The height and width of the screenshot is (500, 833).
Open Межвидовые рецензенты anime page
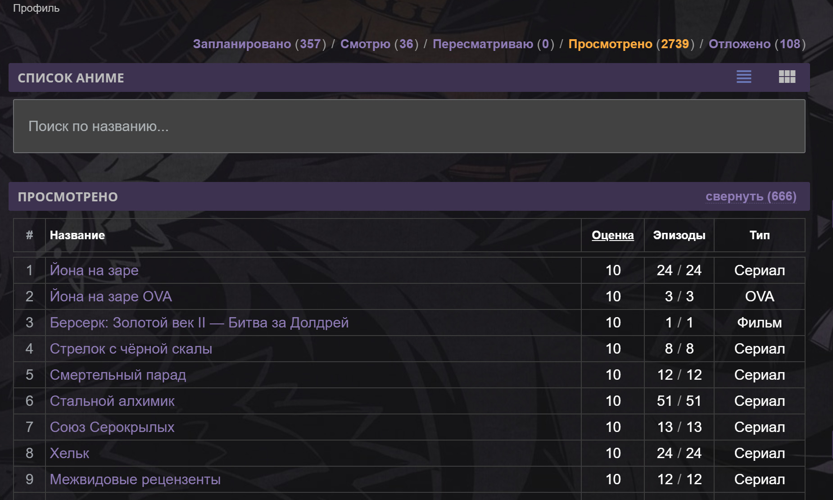[135, 479]
